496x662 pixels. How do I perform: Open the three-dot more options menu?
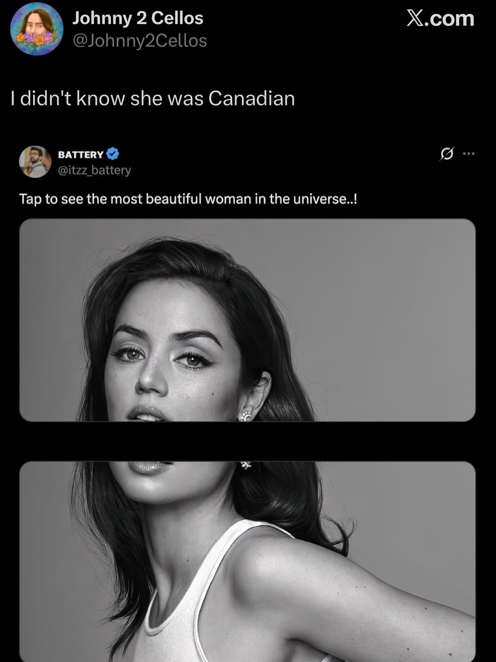pyautogui.click(x=469, y=154)
